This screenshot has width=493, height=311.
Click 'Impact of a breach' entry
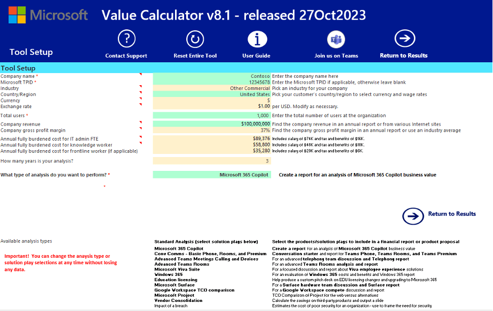[171, 306]
